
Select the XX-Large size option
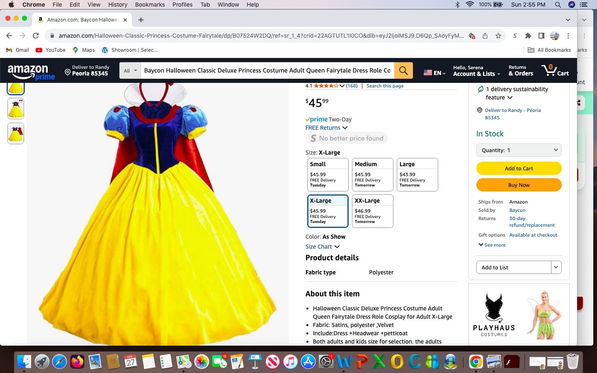click(x=372, y=211)
